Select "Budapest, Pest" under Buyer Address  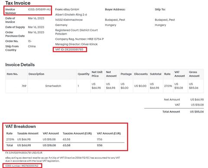point(115,20)
